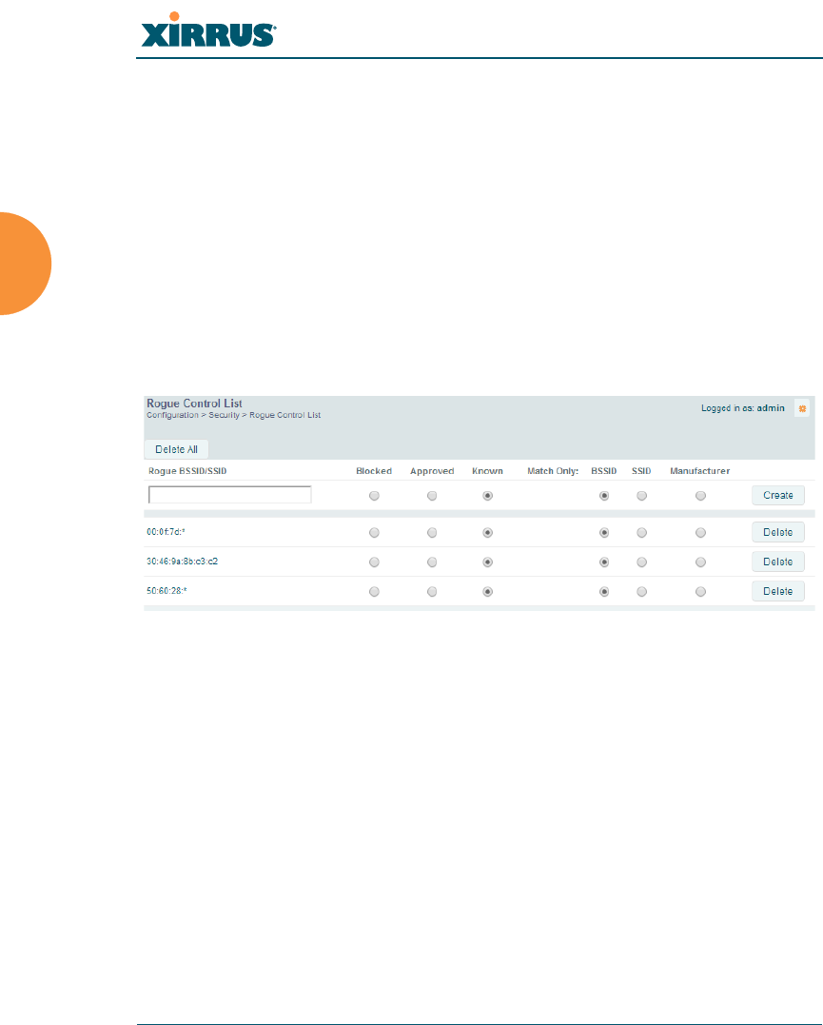
Task: Set 50:60:28:* to Blocked
Action: point(374,592)
